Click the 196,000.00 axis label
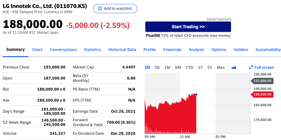Viewport: 281px width, 140px height. (x=262, y=74)
